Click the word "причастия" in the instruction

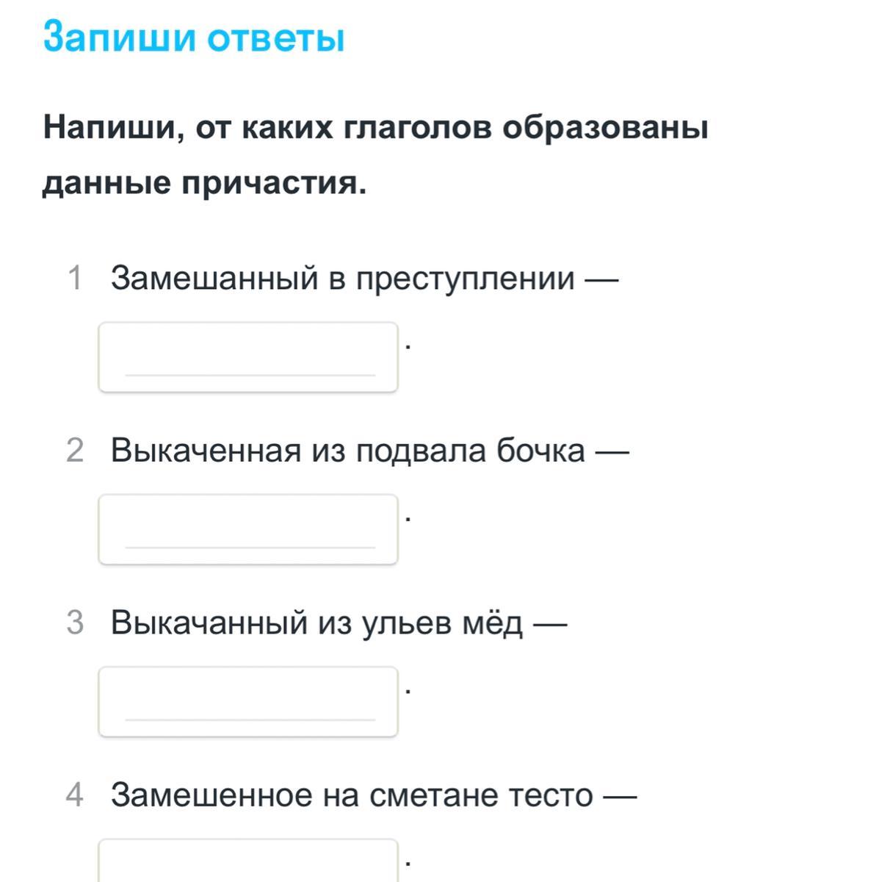point(272,184)
